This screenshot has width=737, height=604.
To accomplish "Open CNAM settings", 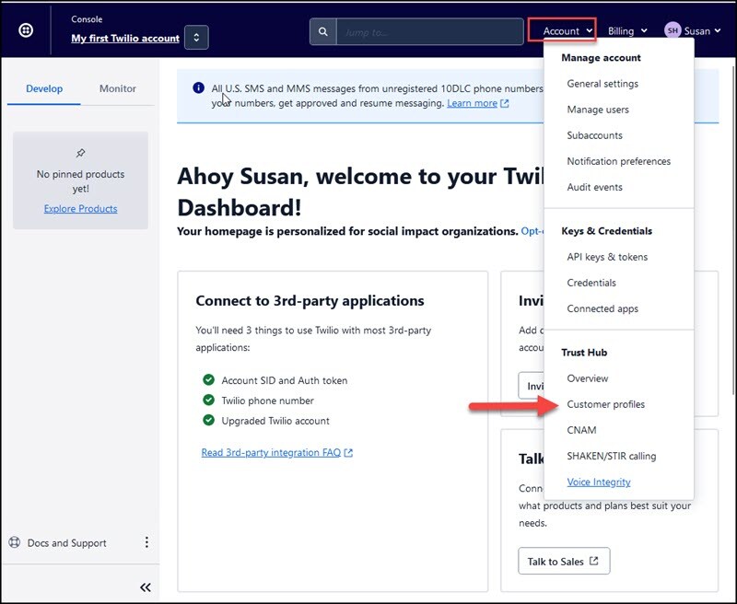I will click(581, 430).
